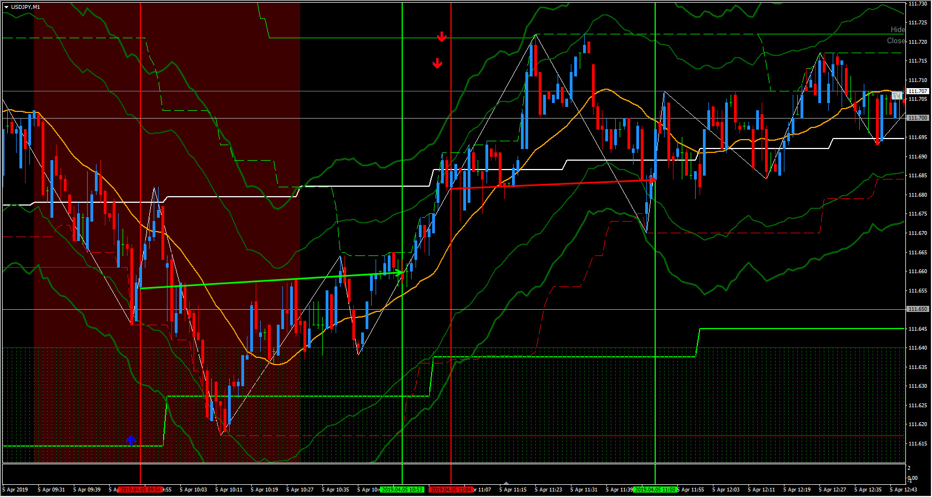The image size is (932, 497).
Task: Click the green date label 2019.04.05 11:50
Action: (x=655, y=490)
